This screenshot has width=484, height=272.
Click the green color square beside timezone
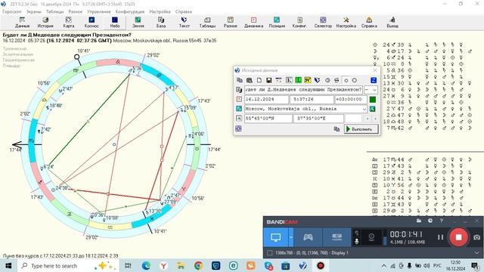click(x=373, y=99)
